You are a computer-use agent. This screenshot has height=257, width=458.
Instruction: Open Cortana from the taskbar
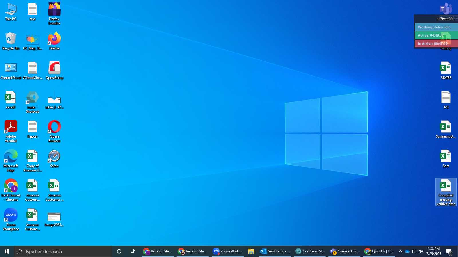(119, 251)
